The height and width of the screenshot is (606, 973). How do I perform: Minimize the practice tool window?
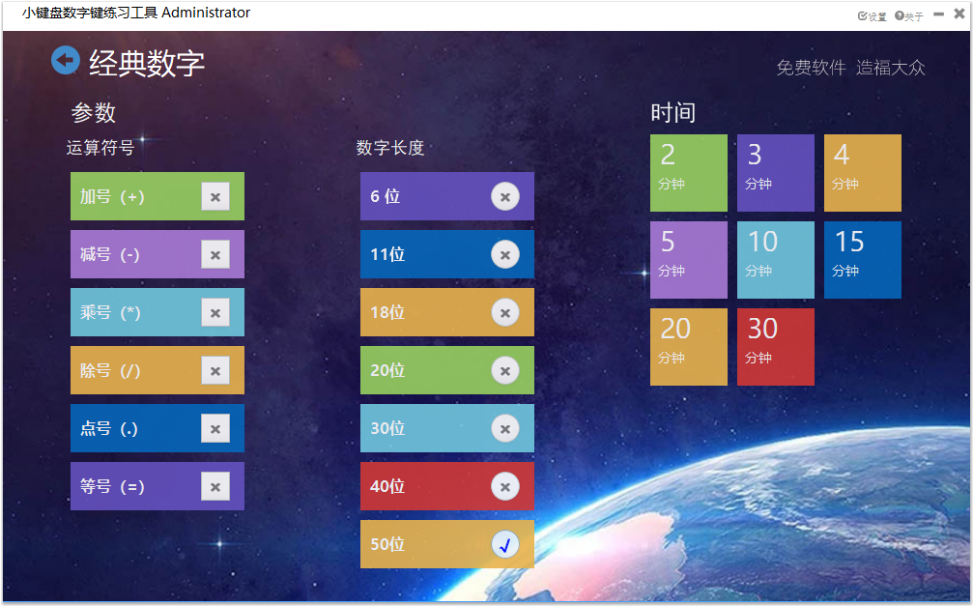tap(939, 14)
